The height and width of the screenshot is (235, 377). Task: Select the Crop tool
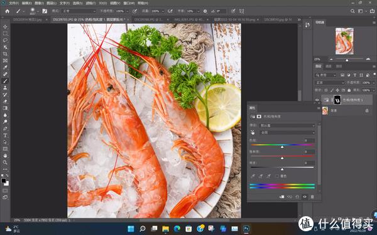pyautogui.click(x=5, y=54)
